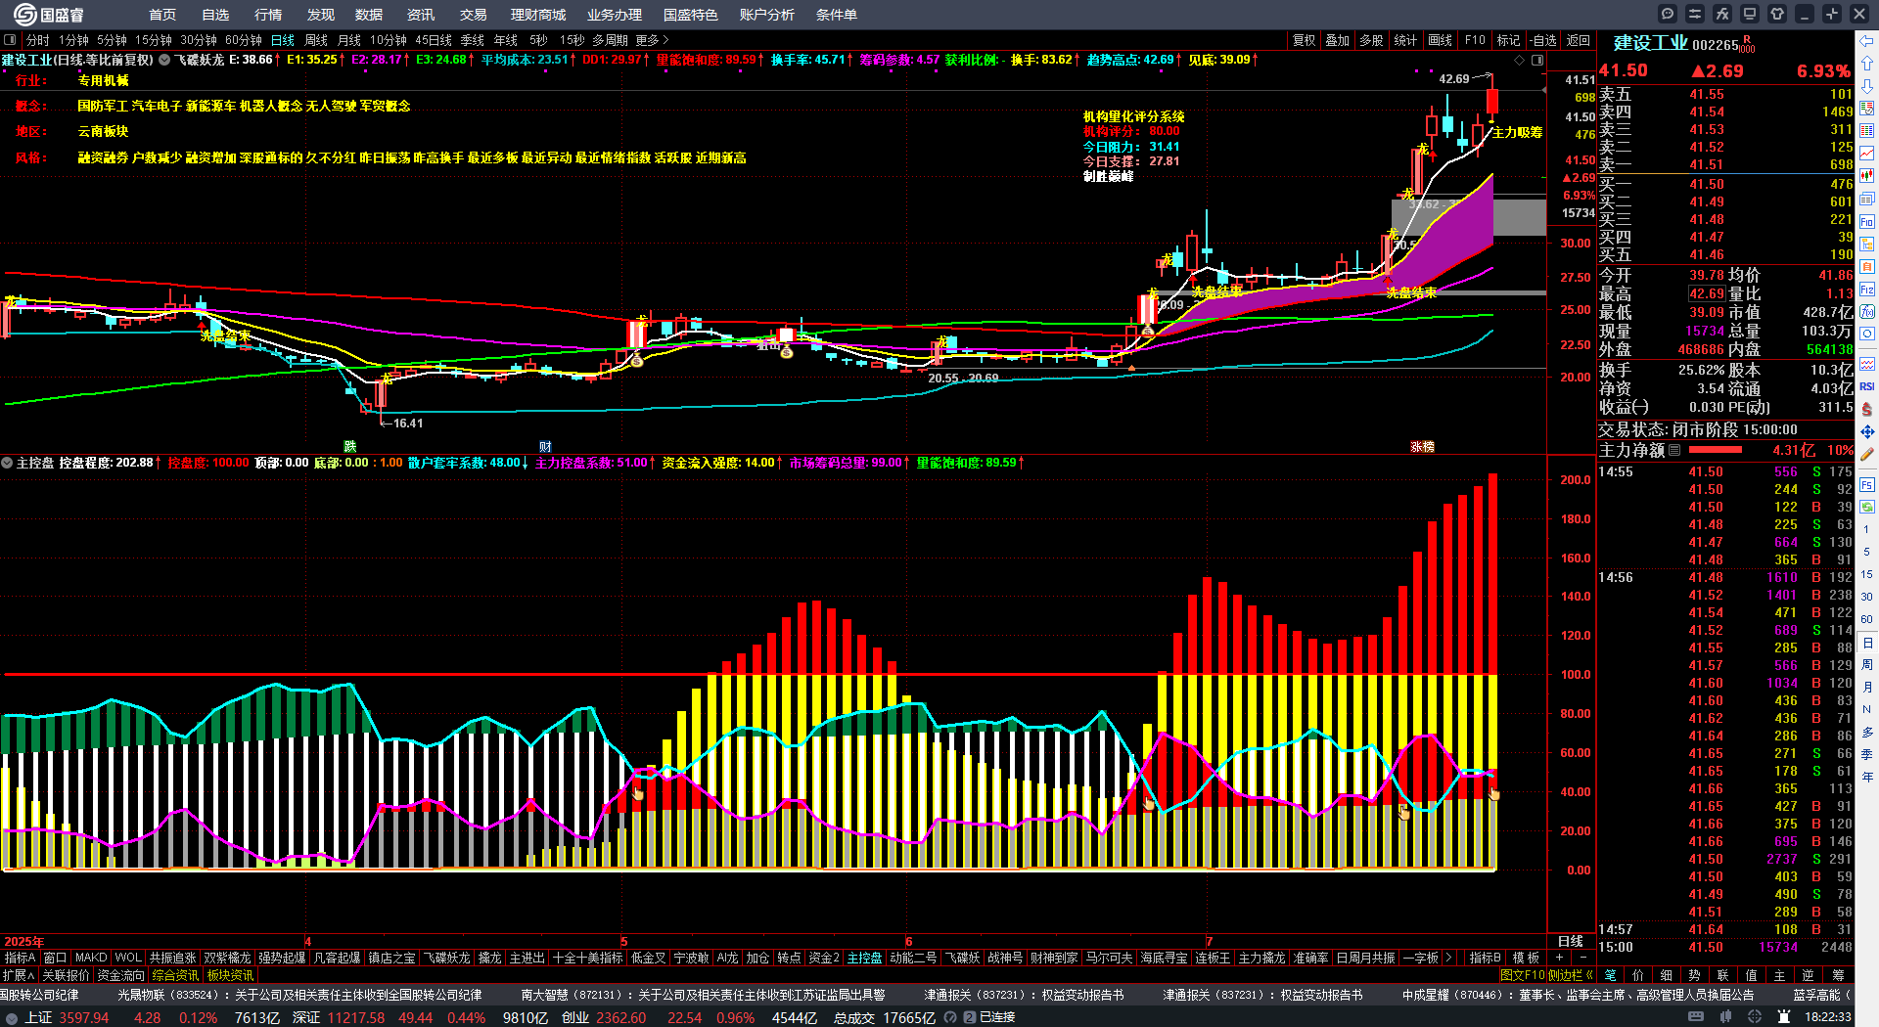Select the pencil drawing tool in sidebar
This screenshot has width=1879, height=1027.
pos(1867,454)
